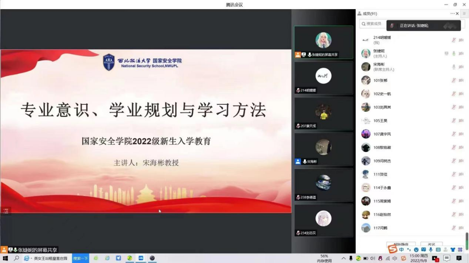Click the search members input field
The width and height of the screenshot is (469, 263).
click(373, 23)
